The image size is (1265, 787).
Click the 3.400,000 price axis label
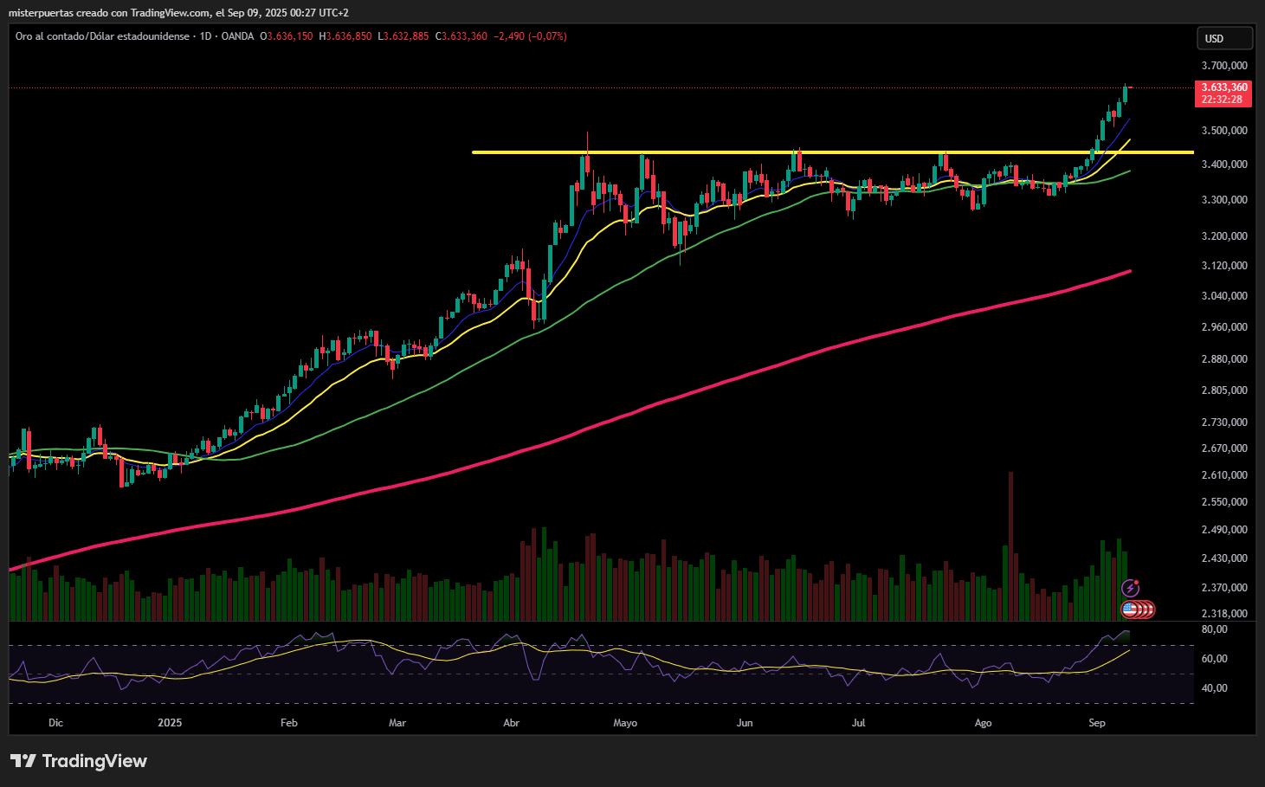coord(1224,164)
